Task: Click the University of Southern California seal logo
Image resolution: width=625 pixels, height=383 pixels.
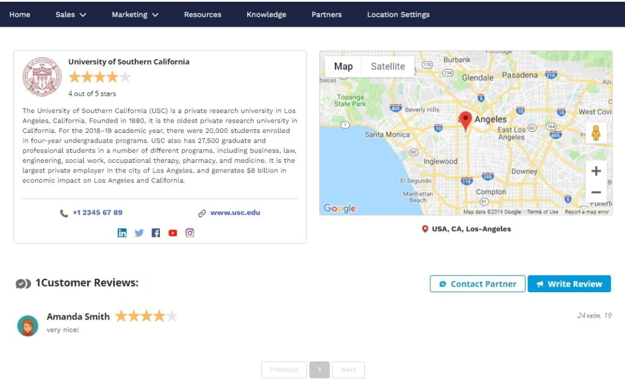Action: pyautogui.click(x=42, y=76)
